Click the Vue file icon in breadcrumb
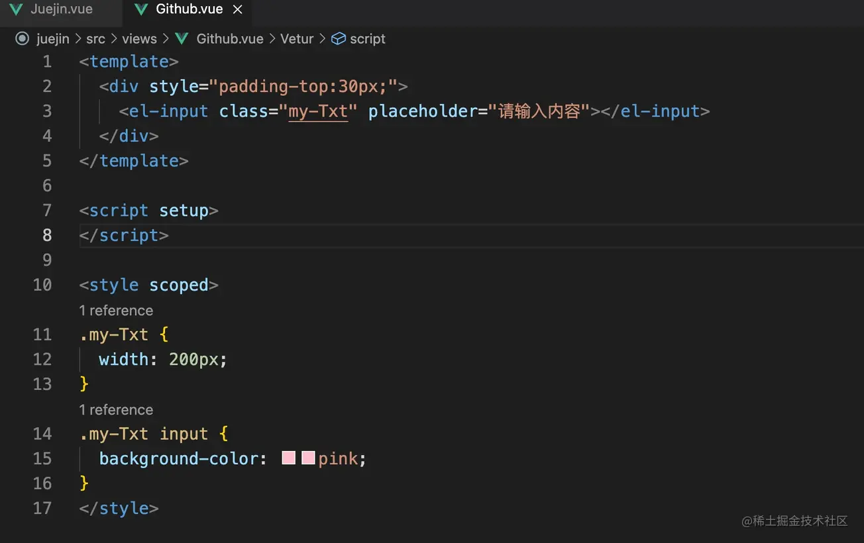Viewport: 864px width, 543px height. pyautogui.click(x=182, y=38)
